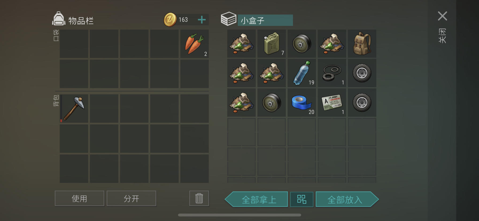Viewport: 479px width, 221px height.
Task: Click the gold coin balance icon
Action: [170, 20]
